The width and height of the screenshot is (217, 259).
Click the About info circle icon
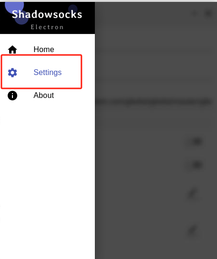point(12,96)
